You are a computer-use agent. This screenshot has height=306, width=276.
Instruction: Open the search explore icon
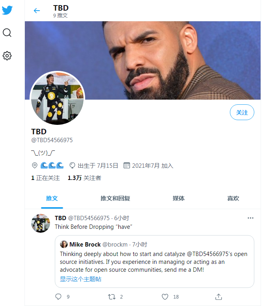point(7,33)
